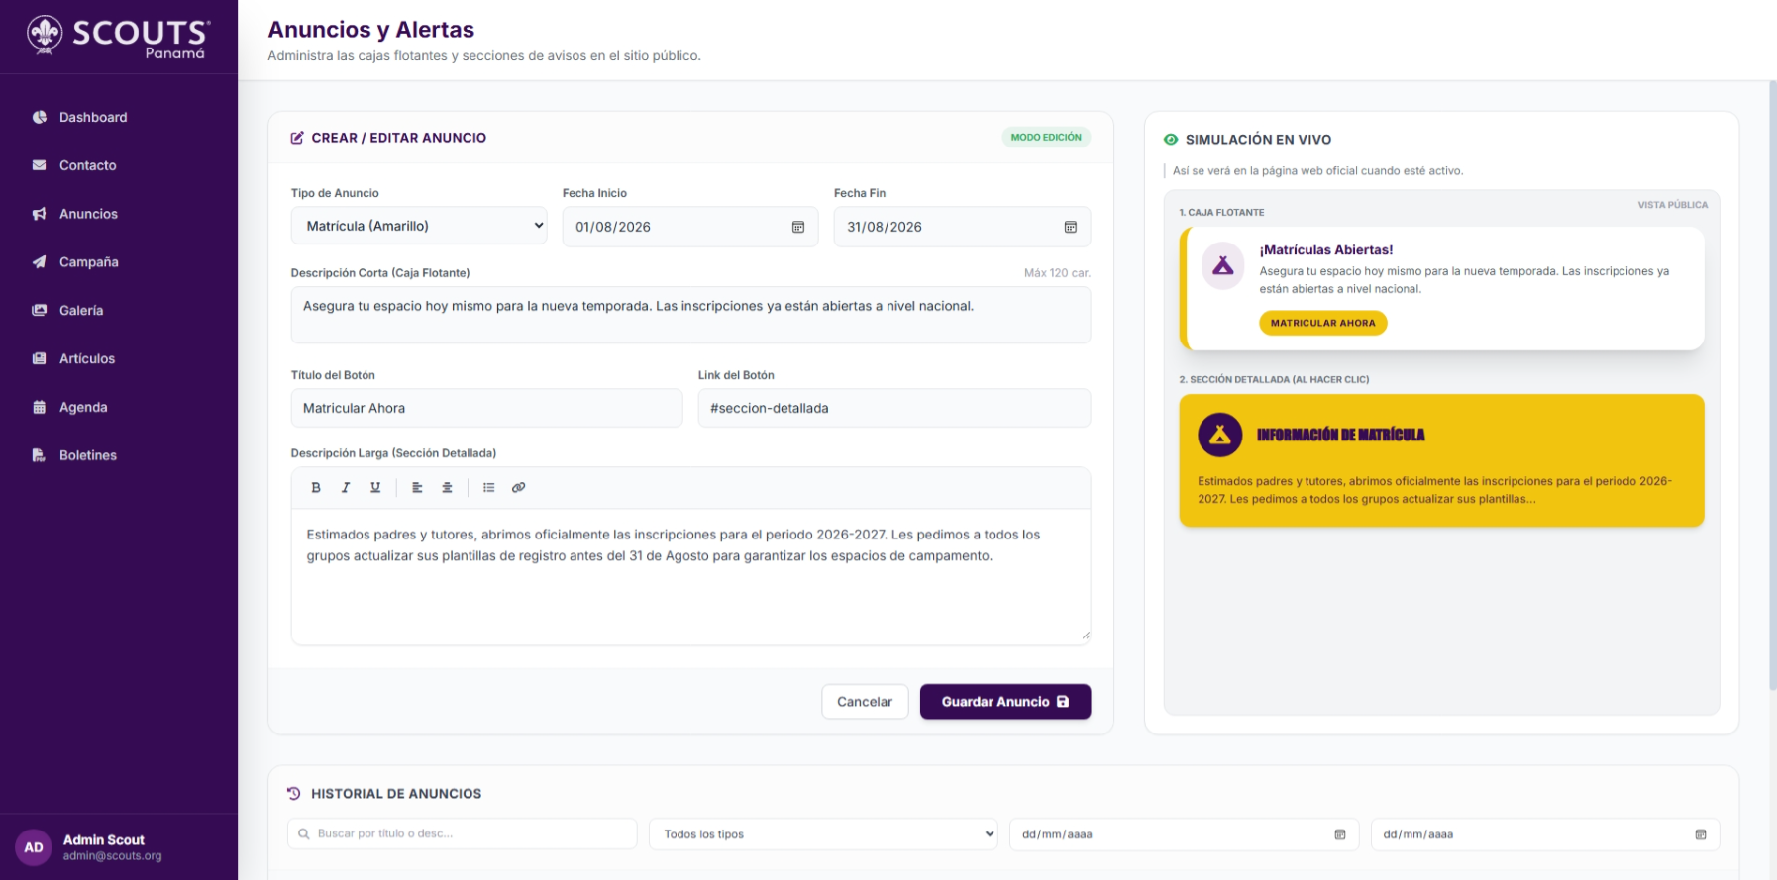Click the Boletines document icon
This screenshot has width=1777, height=880.
(40, 456)
